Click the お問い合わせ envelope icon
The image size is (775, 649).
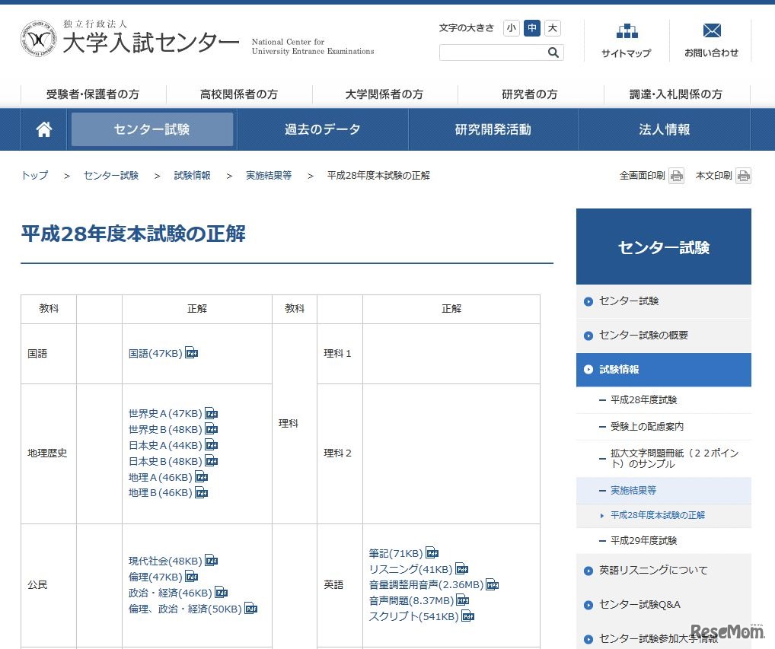point(711,31)
